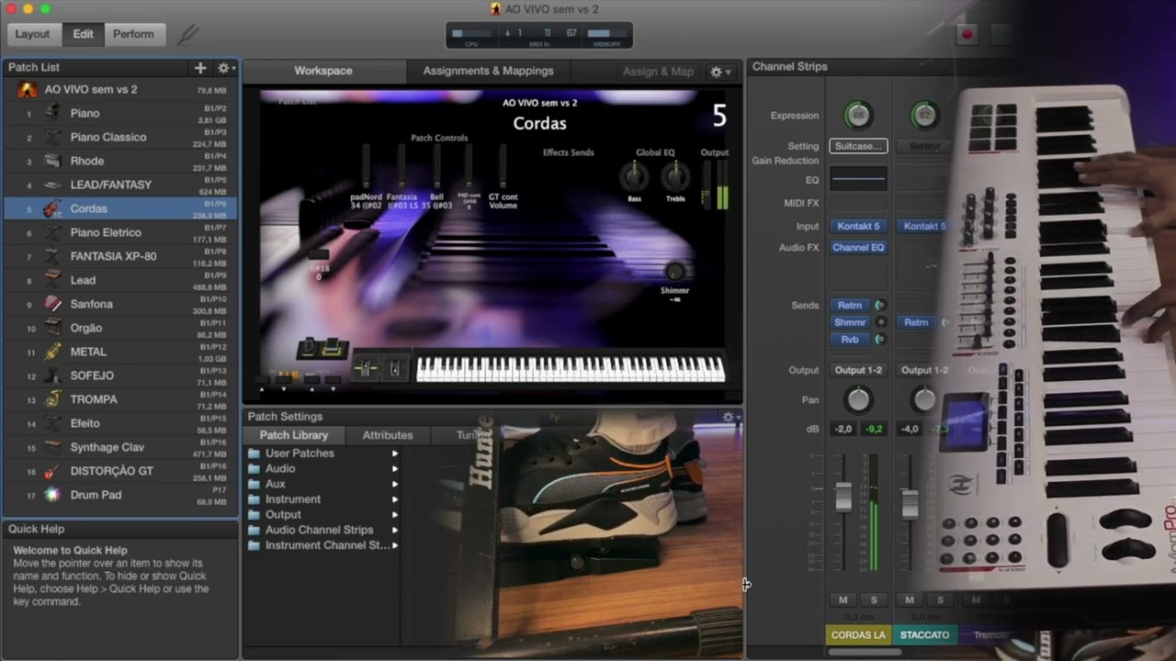Open the Workspace tab
This screenshot has height=661, width=1176.
pyautogui.click(x=323, y=71)
